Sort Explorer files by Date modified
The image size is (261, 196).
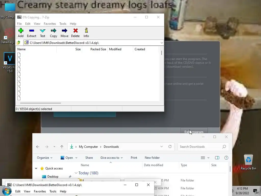(x=153, y=165)
